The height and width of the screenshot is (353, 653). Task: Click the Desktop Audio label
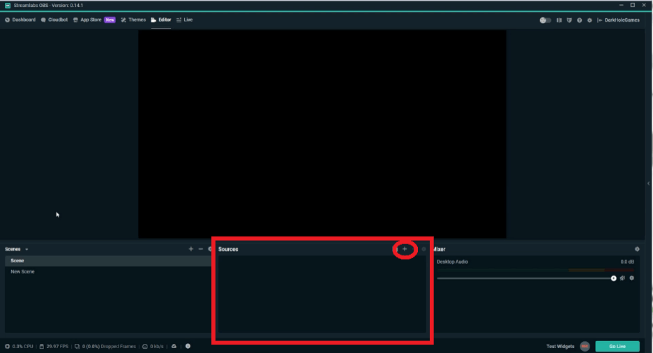tap(452, 262)
